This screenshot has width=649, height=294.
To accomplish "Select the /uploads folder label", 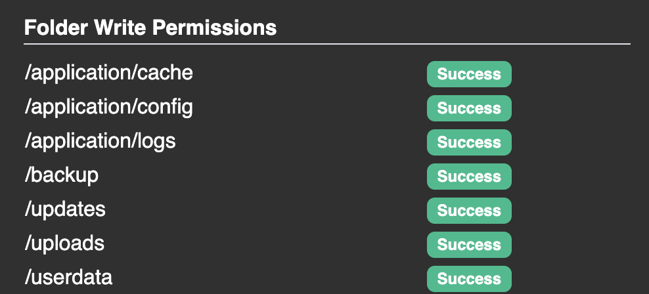I will point(64,243).
